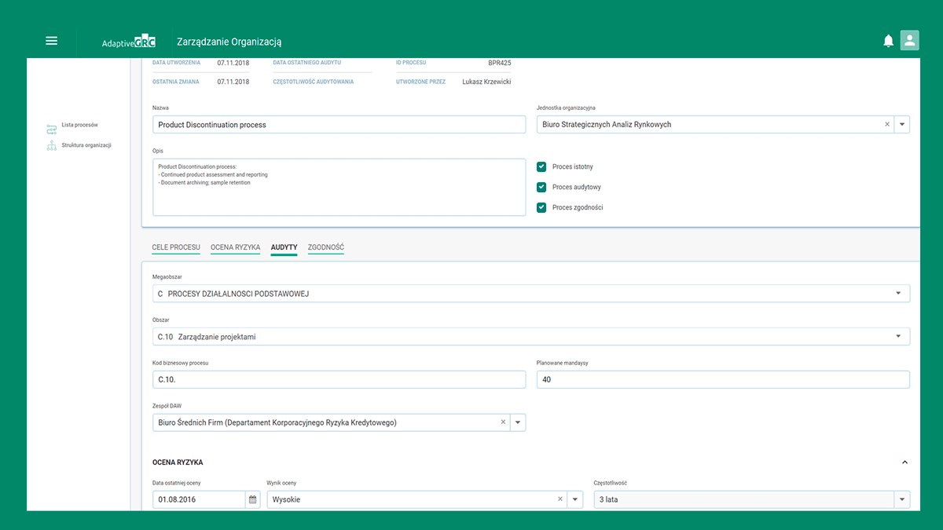Toggle the Proces audytowy checkbox
The width and height of the screenshot is (943, 530).
tap(541, 187)
